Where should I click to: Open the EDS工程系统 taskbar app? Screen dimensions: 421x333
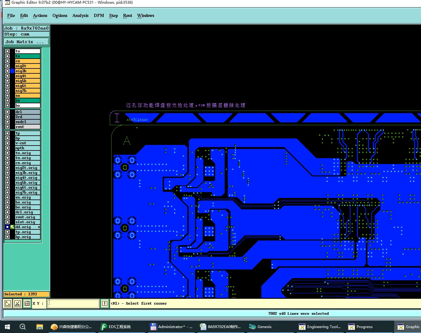116,327
